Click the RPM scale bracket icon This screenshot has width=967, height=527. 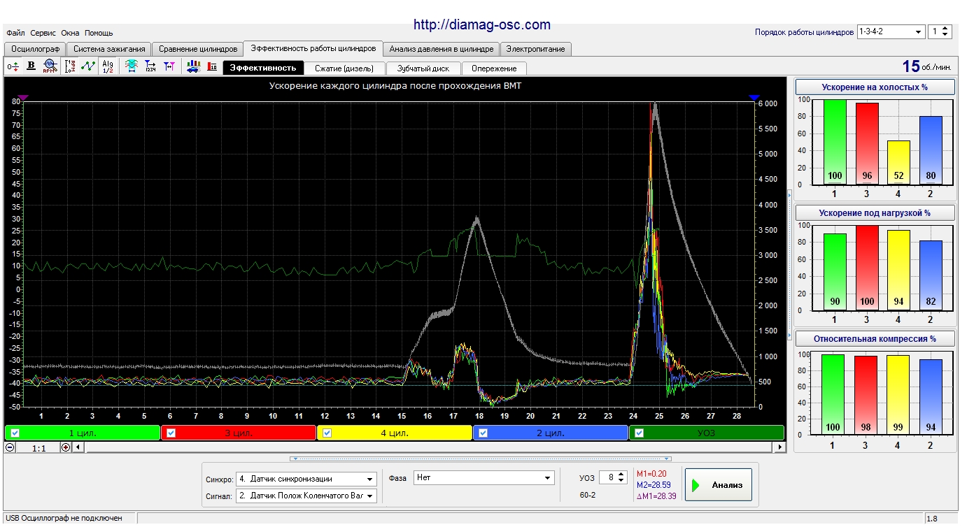[70, 66]
